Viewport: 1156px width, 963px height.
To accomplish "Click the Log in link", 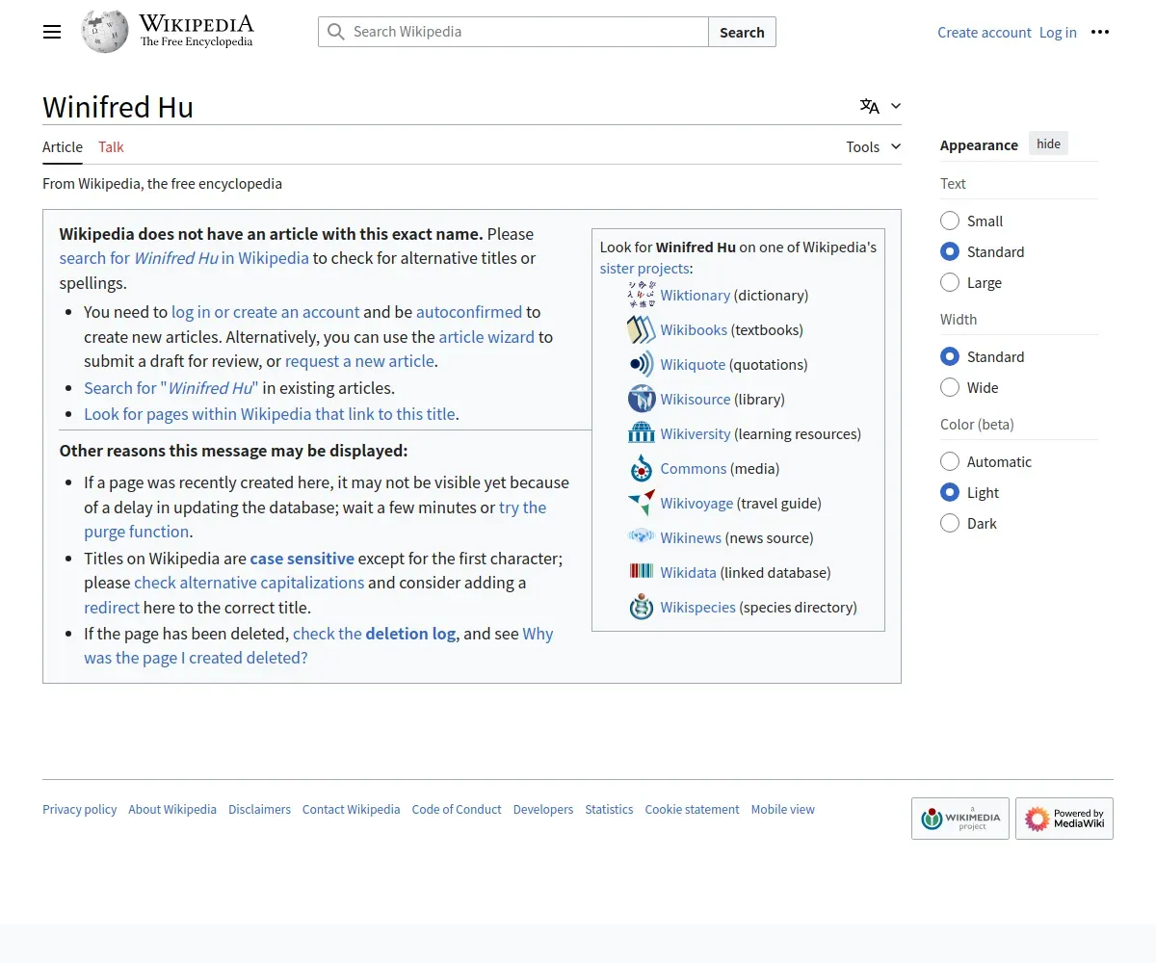I will tap(1058, 32).
